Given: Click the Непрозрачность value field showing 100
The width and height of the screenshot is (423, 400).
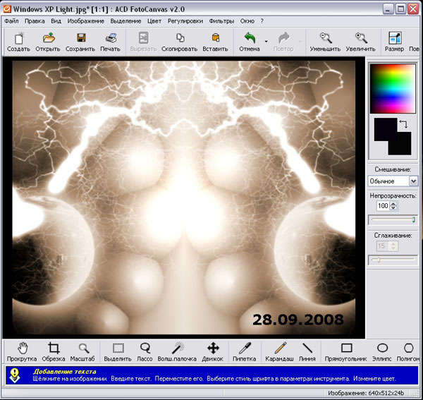Looking at the screenshot, I should [383, 206].
